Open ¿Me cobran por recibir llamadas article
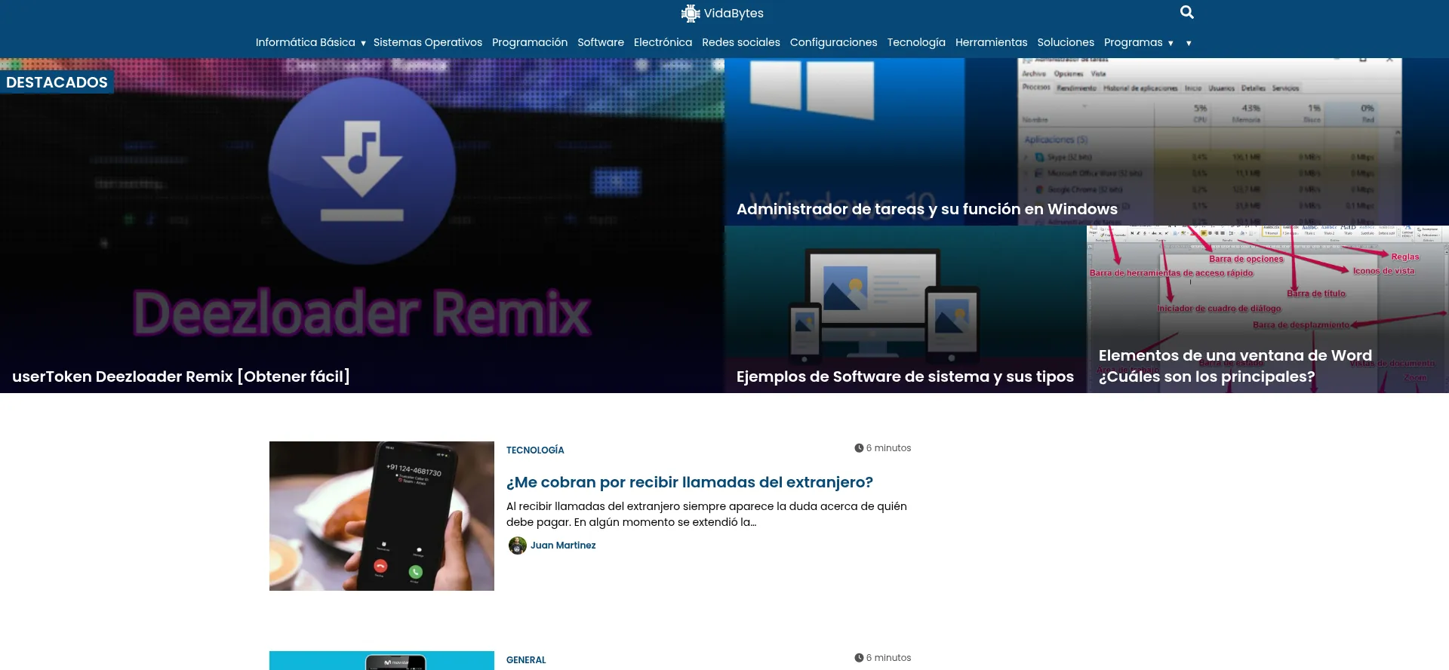Viewport: 1449px width, 670px height. 690,482
